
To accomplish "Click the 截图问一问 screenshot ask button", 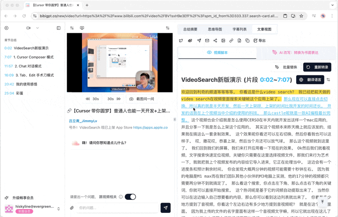I will click(142, 99).
